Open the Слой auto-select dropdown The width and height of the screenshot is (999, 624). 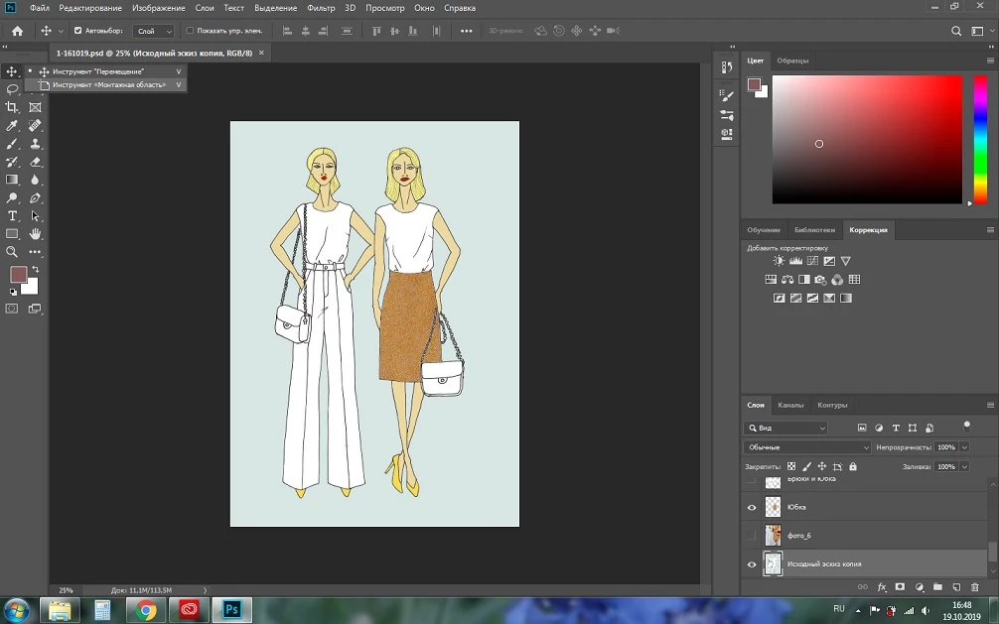coord(153,31)
